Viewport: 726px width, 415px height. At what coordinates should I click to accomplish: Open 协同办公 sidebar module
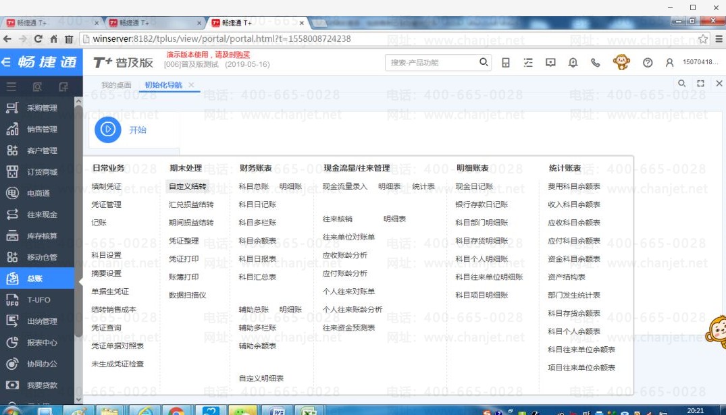click(x=37, y=363)
